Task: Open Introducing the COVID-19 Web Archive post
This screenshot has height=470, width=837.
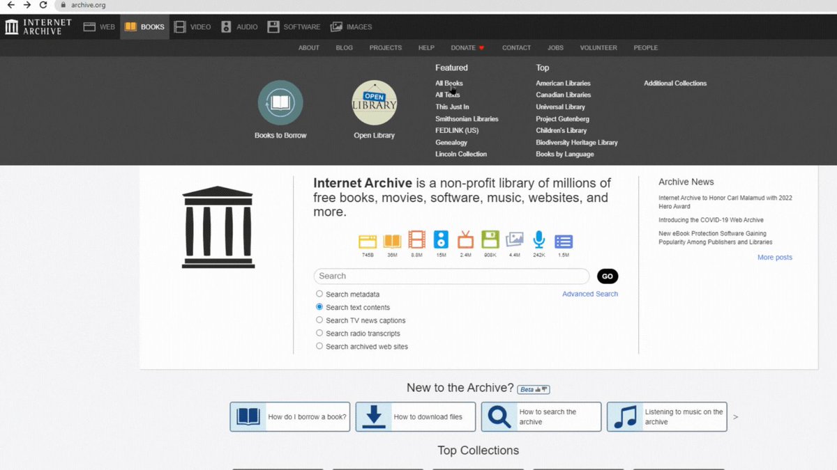Action: pos(711,220)
